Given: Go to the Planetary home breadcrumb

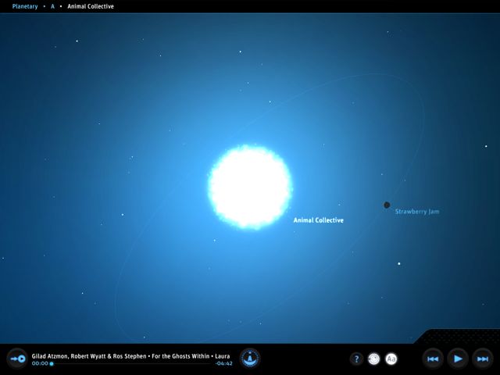Looking at the screenshot, I should pos(25,6).
